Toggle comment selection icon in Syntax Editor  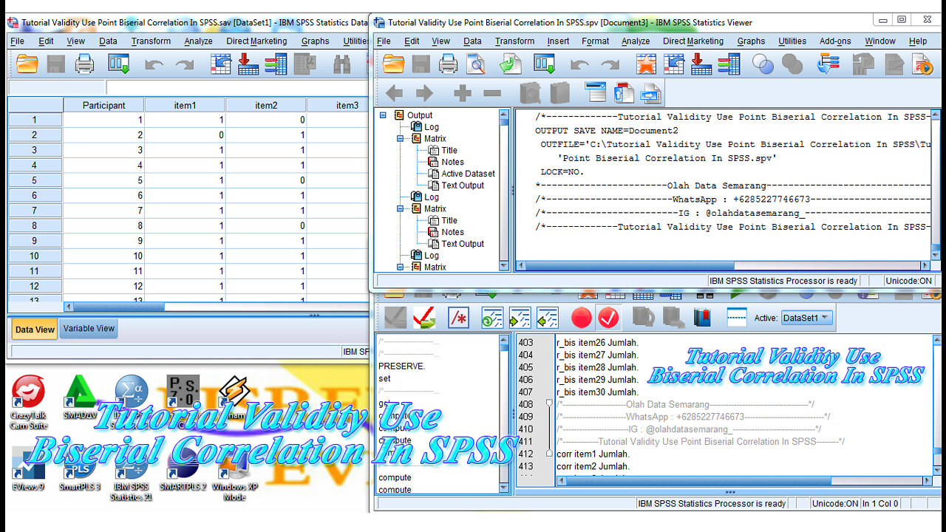(459, 318)
